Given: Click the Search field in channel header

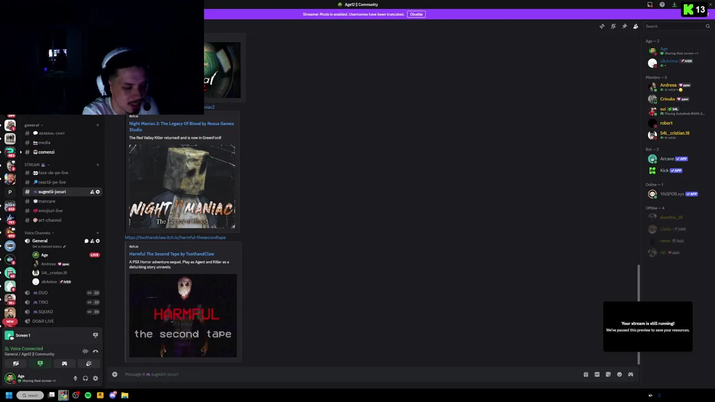Looking at the screenshot, I should point(677,26).
